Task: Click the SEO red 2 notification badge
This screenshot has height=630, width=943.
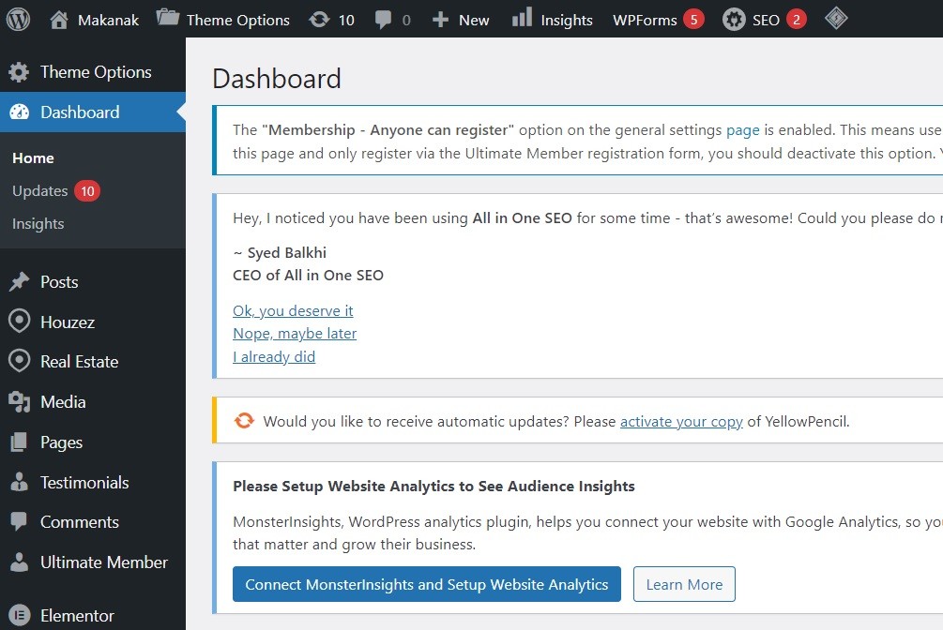Action: (x=797, y=20)
